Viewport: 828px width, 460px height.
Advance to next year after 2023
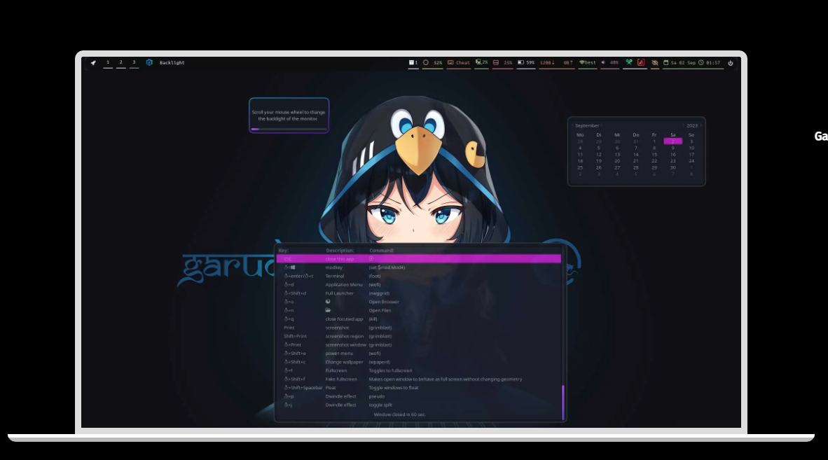tap(701, 125)
